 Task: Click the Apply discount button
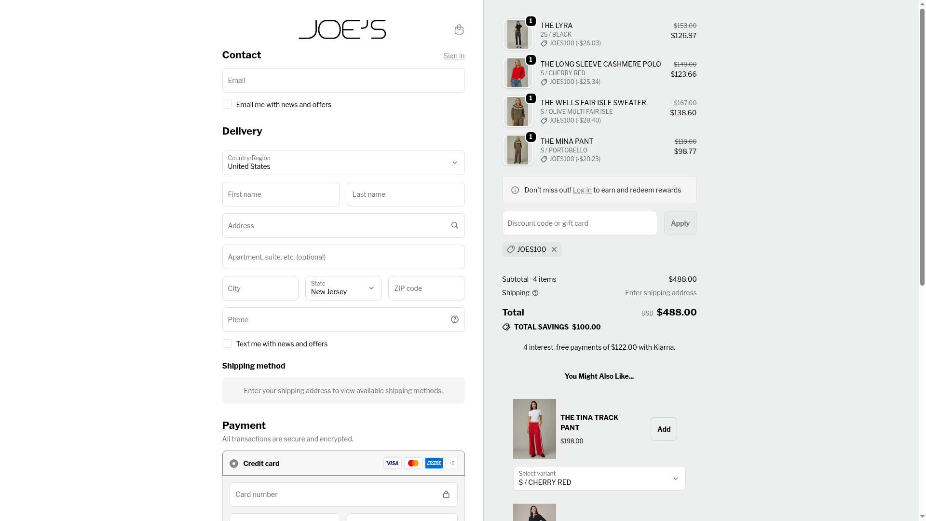pyautogui.click(x=681, y=223)
